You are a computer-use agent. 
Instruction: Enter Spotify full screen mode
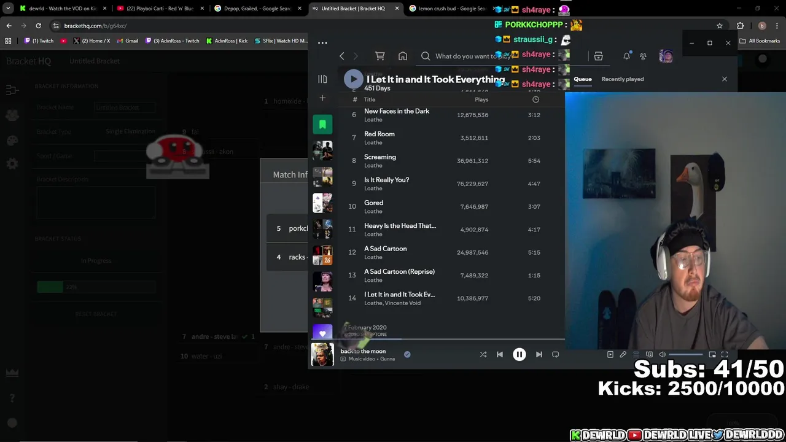tap(725, 354)
